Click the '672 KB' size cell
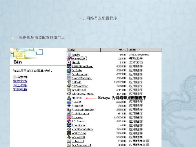The height and width of the screenshot is (147, 196). pyautogui.click(x=121, y=74)
